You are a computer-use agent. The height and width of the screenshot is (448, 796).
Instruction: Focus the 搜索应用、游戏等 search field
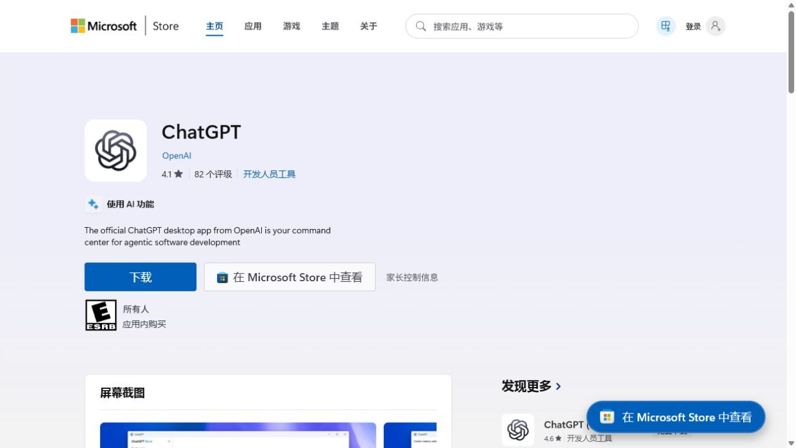tap(522, 26)
